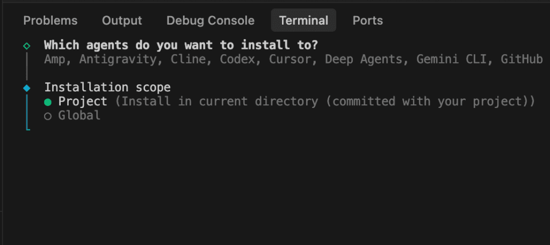550x245 pixels.
Task: Open the Ports tab
Action: click(x=368, y=20)
